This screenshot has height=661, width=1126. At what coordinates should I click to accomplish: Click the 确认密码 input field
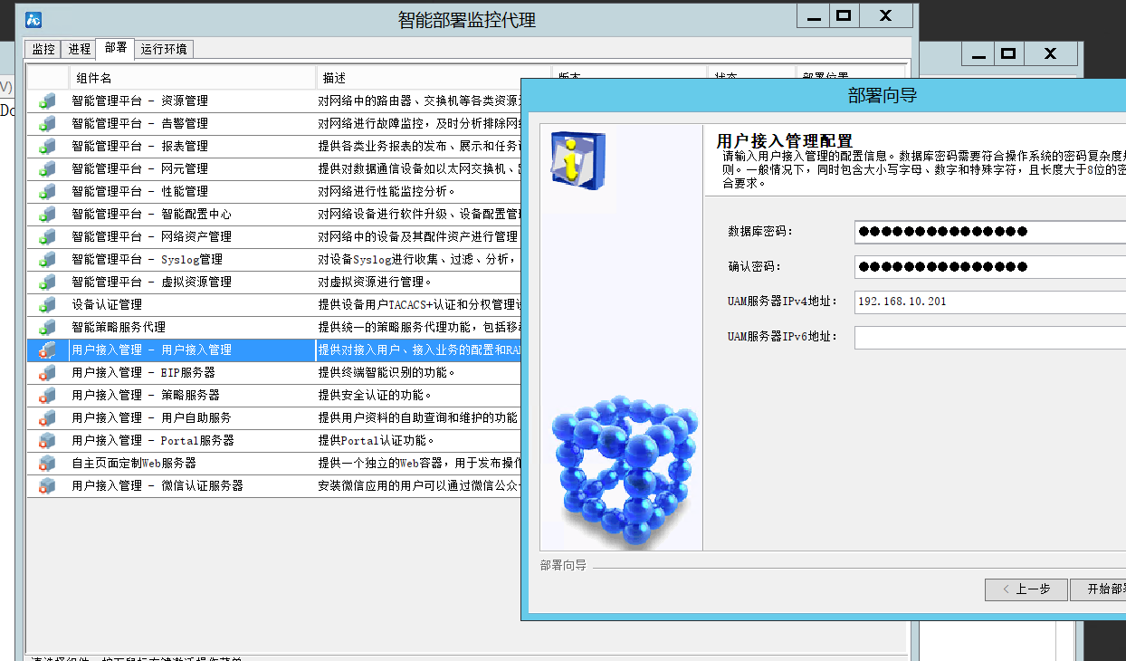click(x=990, y=267)
